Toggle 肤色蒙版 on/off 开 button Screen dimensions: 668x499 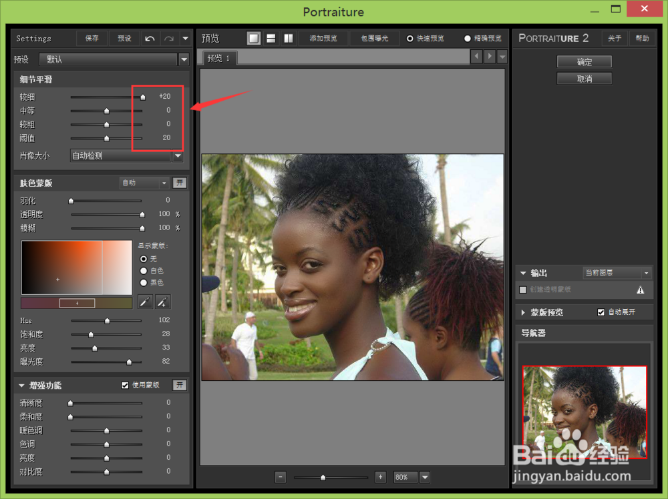click(180, 183)
